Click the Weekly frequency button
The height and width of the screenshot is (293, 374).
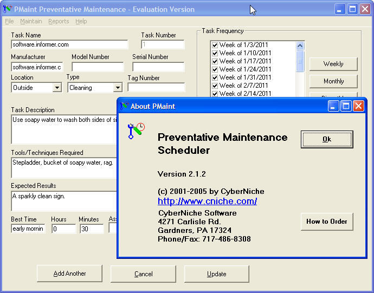click(333, 64)
